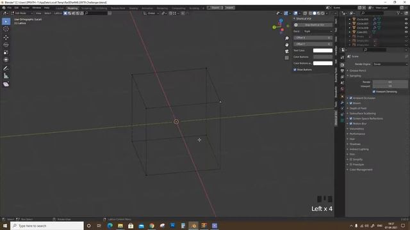Image resolution: width=410 pixels, height=230 pixels.
Task: Click the Stop Shortcut VUr button
Action: 313,25
